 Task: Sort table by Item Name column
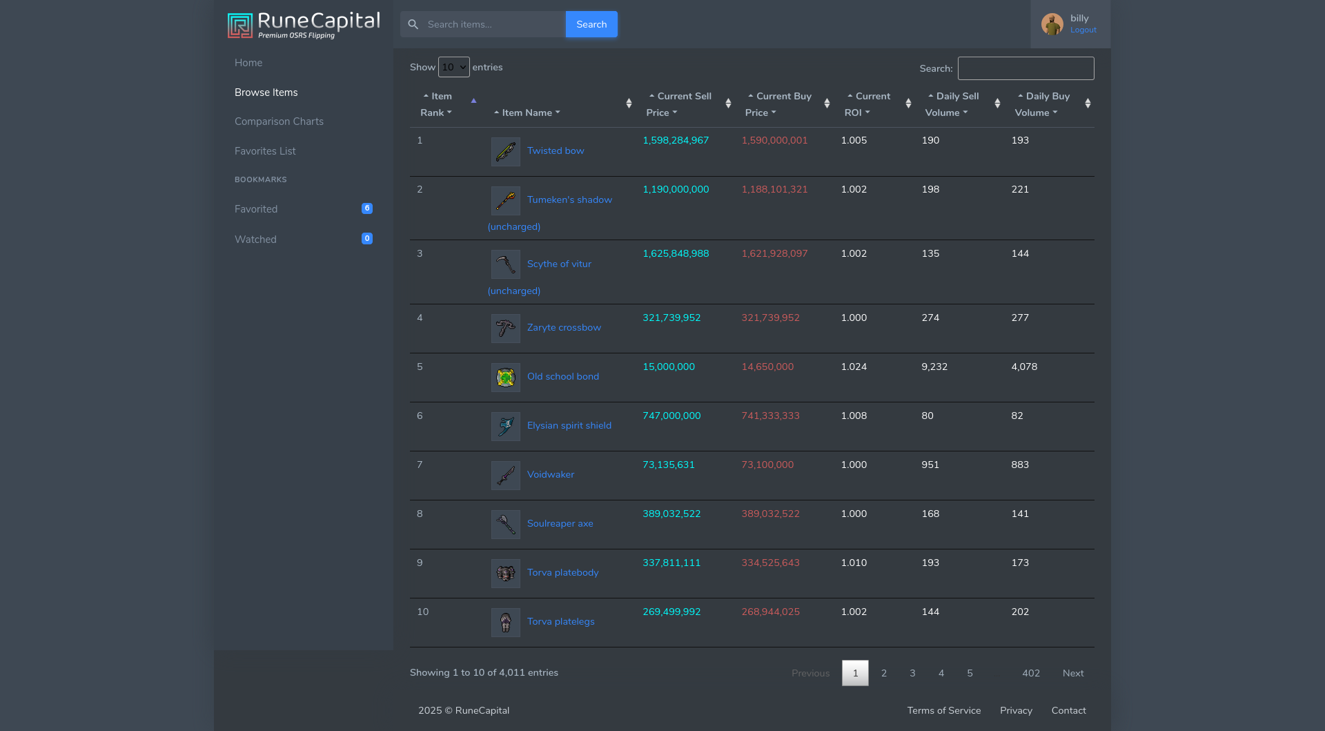point(527,113)
